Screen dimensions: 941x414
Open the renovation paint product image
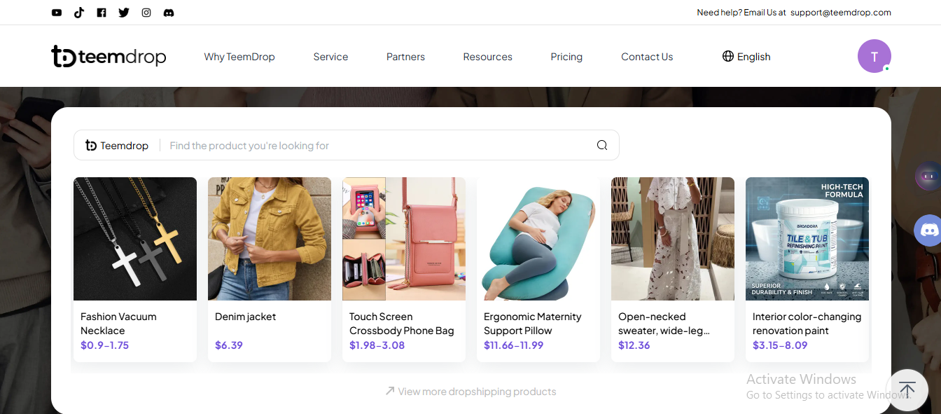point(807,239)
